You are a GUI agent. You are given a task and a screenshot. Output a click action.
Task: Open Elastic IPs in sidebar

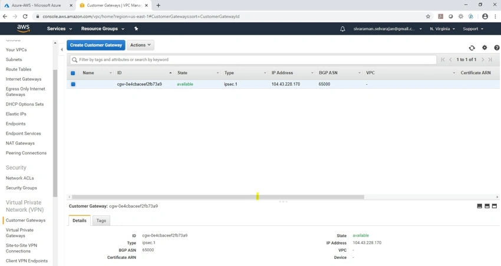(x=16, y=114)
